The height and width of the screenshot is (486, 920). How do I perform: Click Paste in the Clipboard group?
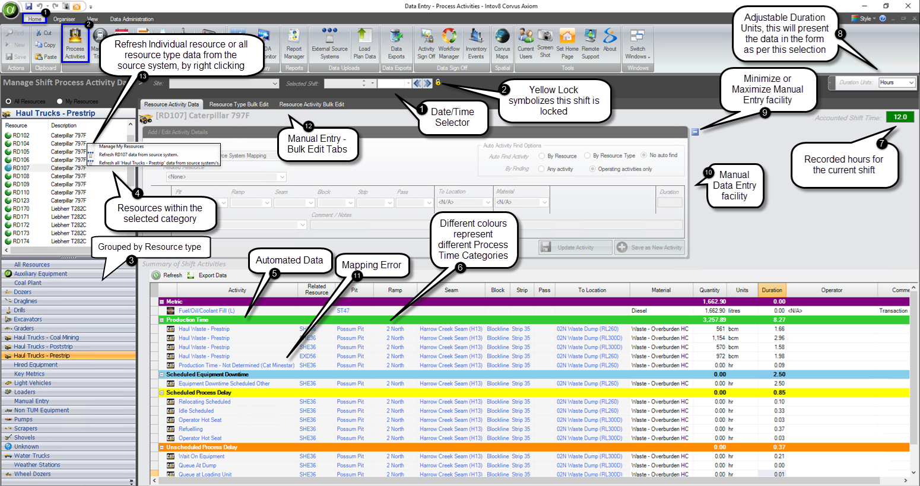tap(46, 57)
